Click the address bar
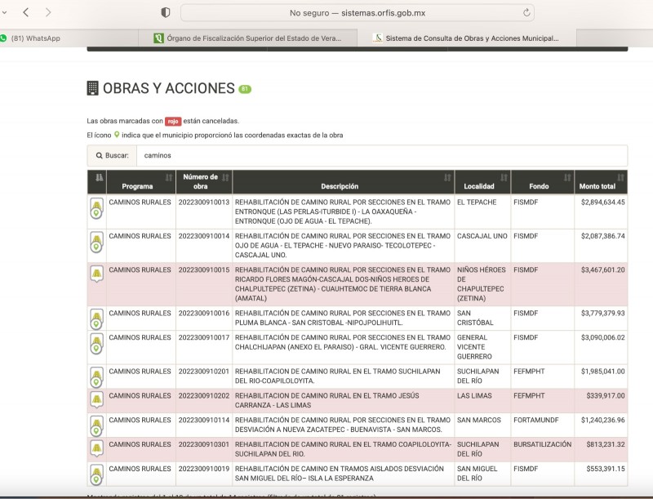The height and width of the screenshot is (499, 653). (357, 13)
